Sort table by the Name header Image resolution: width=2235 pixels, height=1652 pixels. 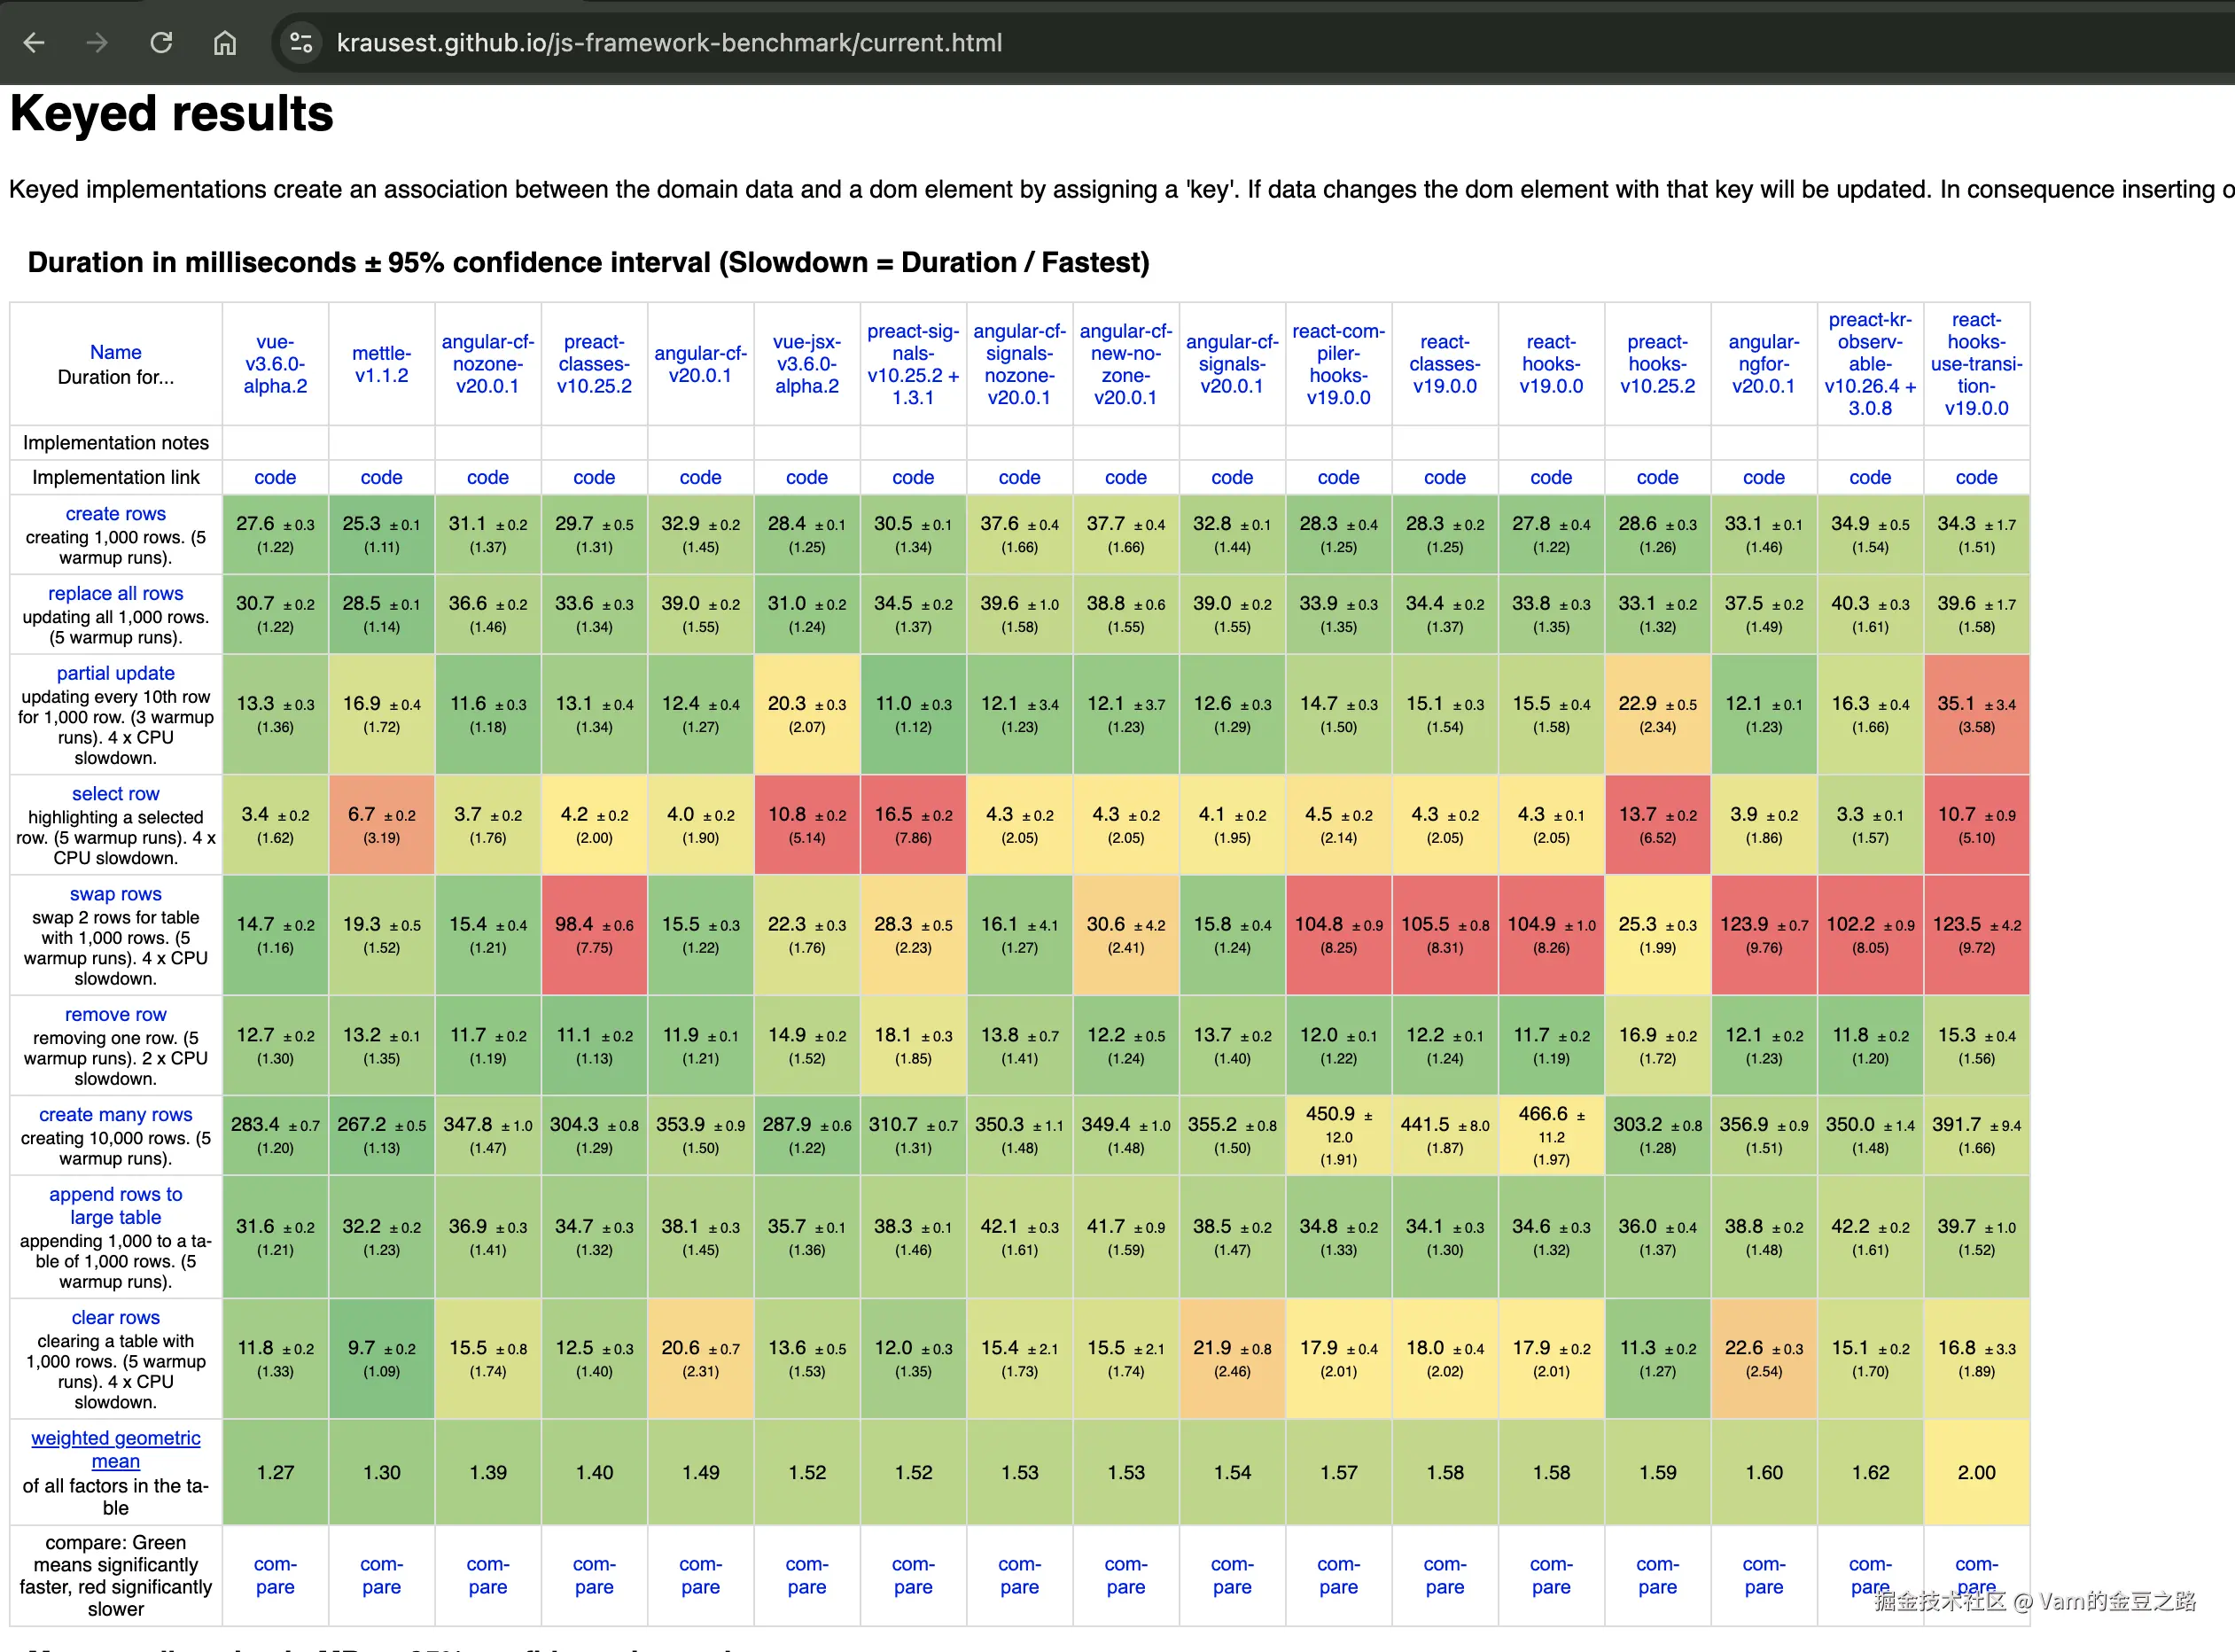click(115, 352)
